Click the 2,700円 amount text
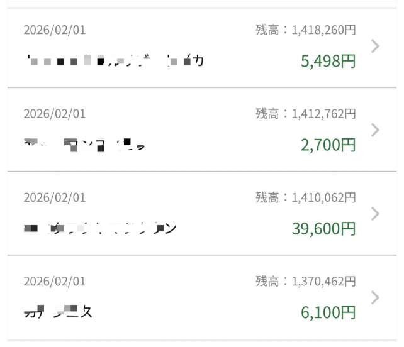The height and width of the screenshot is (347, 404). point(328,145)
